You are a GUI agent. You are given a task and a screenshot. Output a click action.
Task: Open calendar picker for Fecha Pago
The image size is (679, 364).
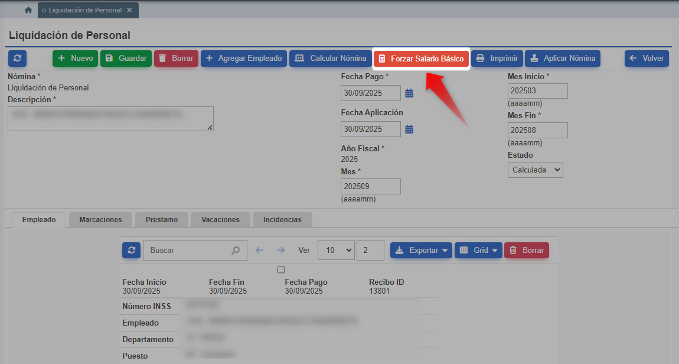409,93
